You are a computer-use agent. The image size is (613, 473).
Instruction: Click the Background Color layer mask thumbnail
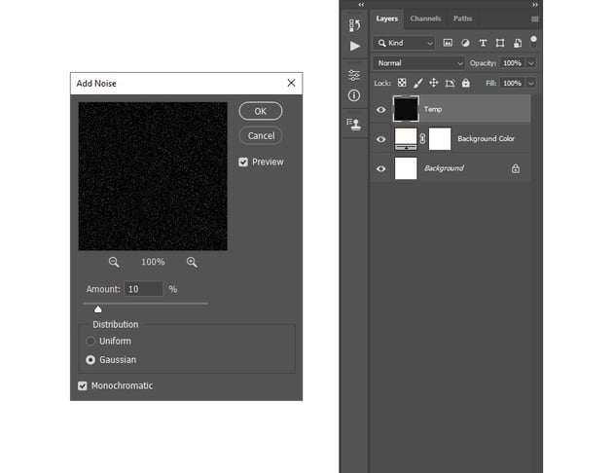[440, 139]
